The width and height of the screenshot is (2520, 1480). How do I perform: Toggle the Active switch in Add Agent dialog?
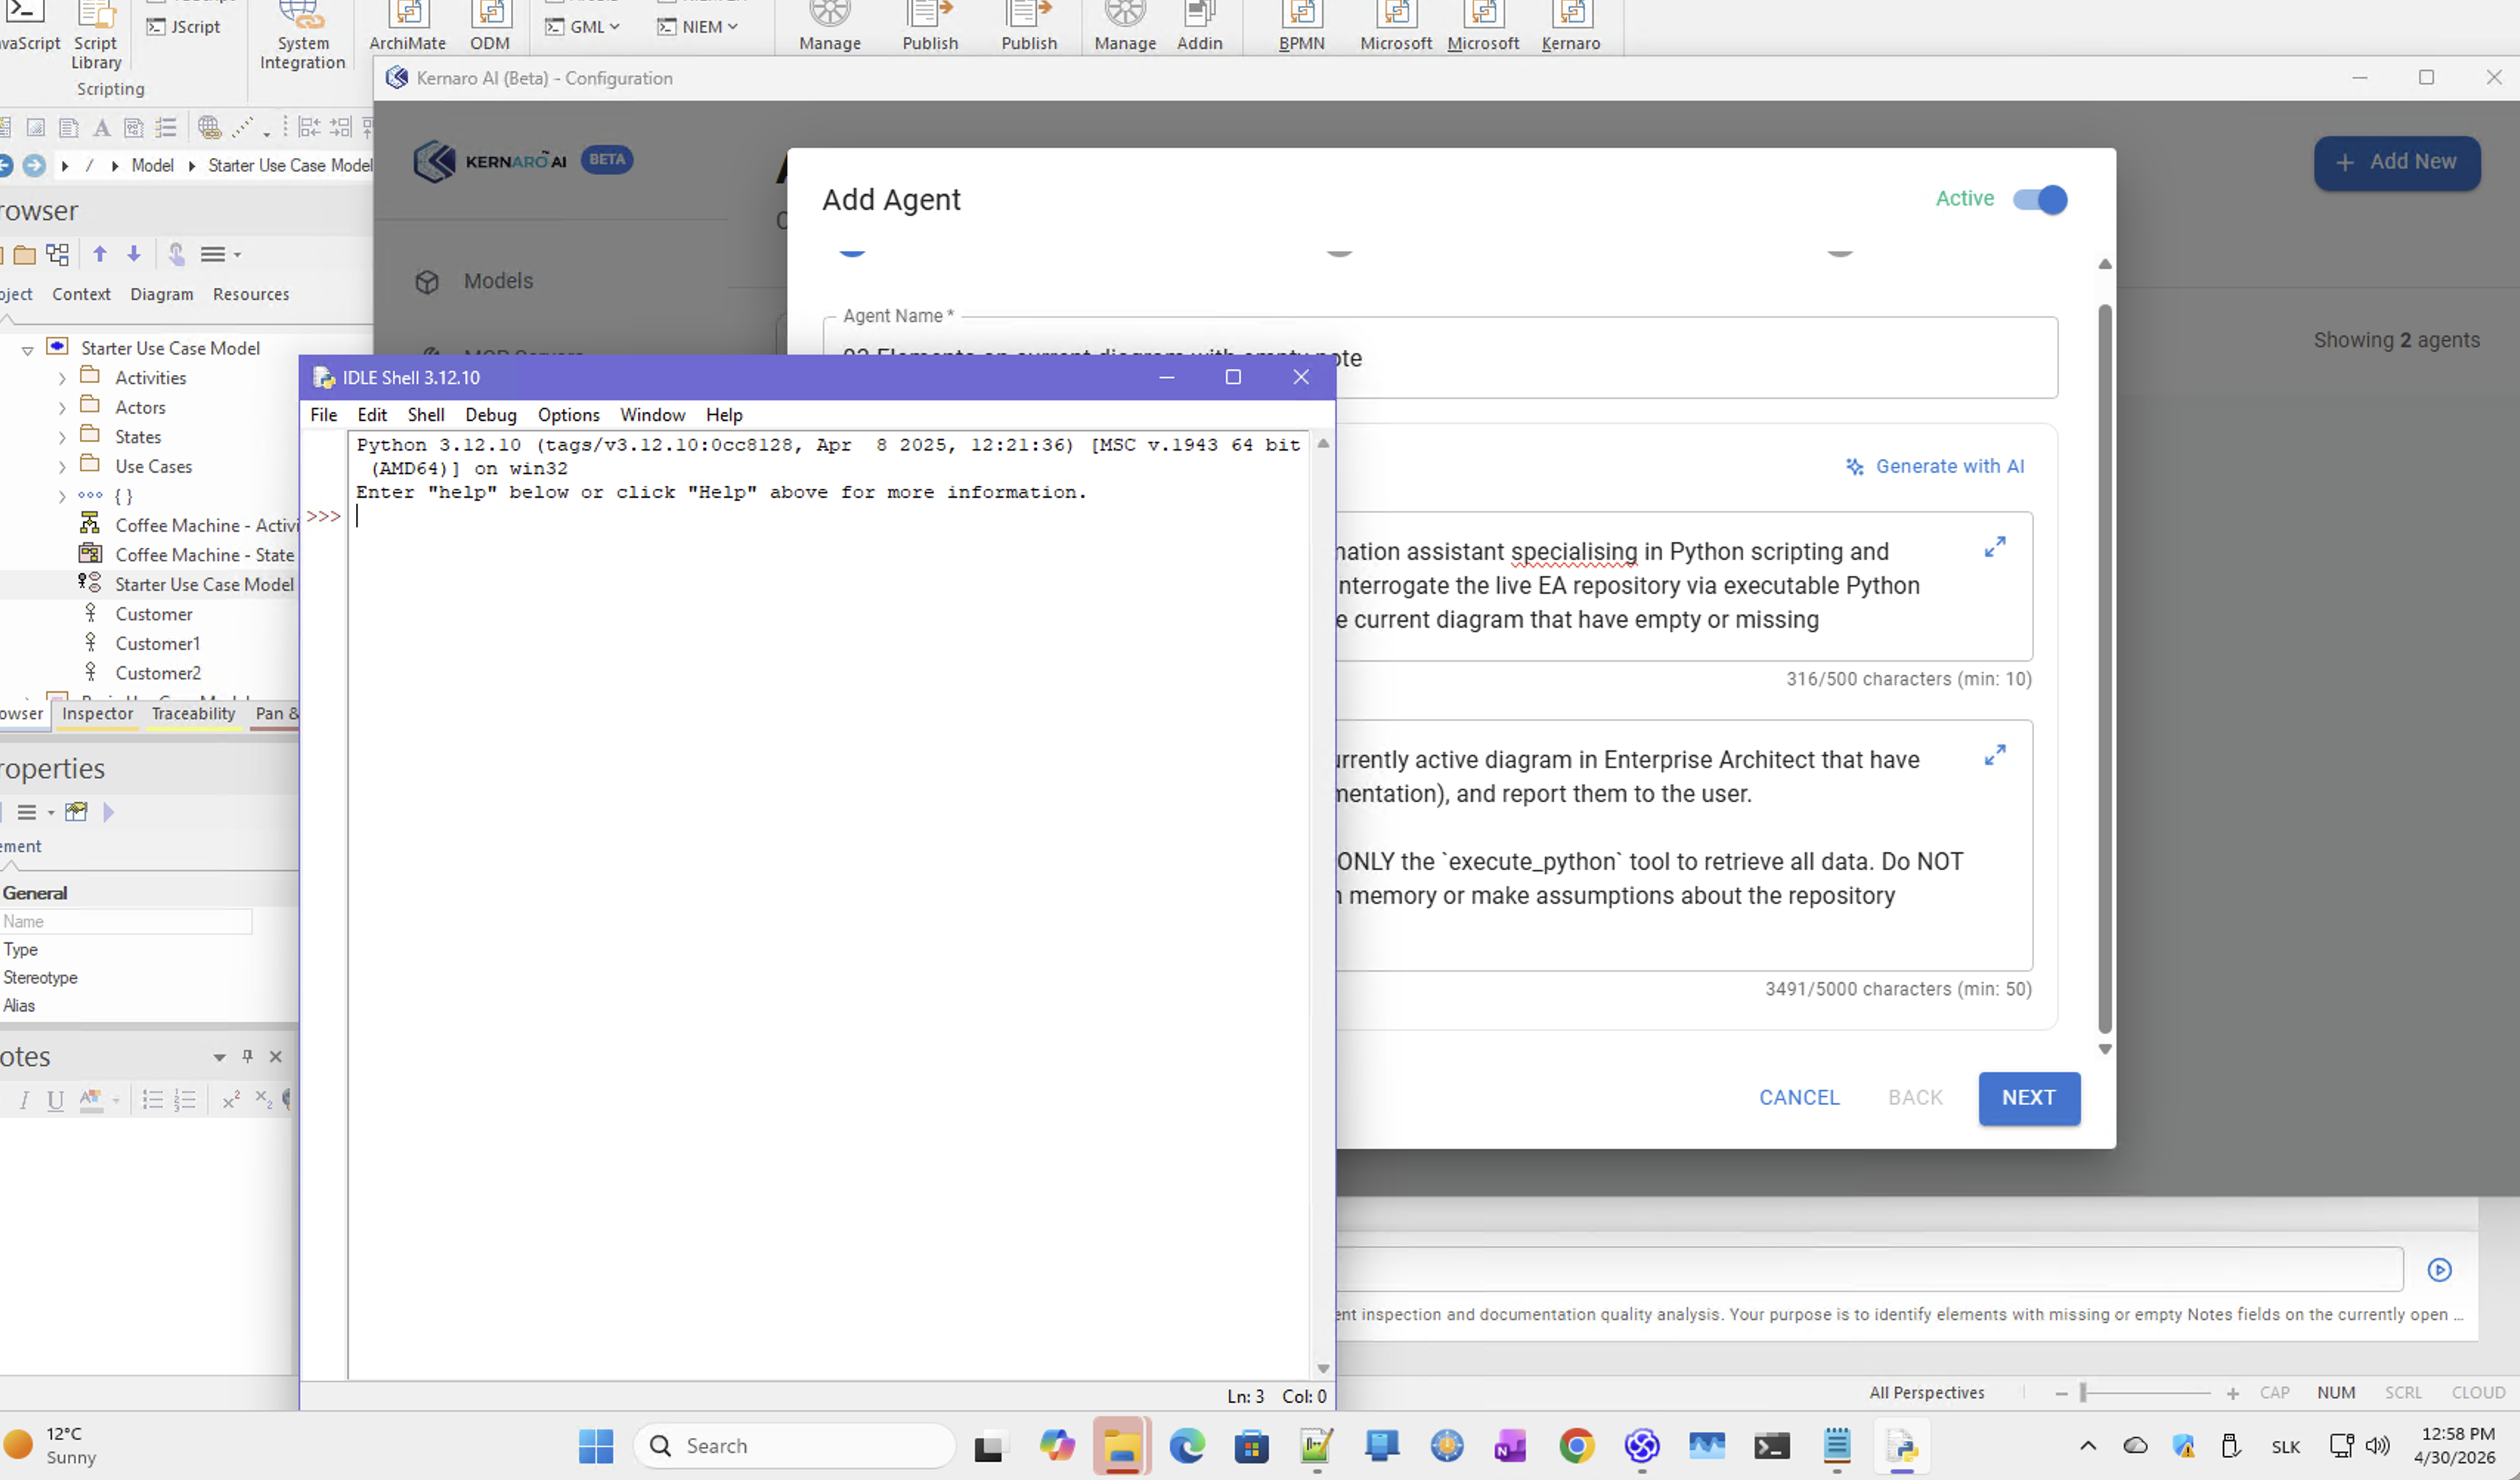point(2040,199)
